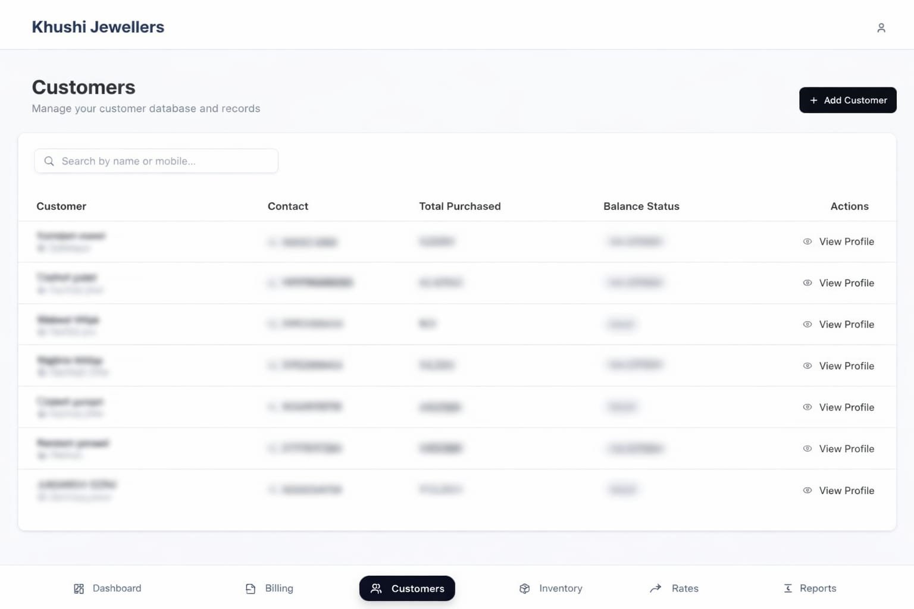The height and width of the screenshot is (609, 914).
Task: Click the Rates arrow icon
Action: click(656, 588)
